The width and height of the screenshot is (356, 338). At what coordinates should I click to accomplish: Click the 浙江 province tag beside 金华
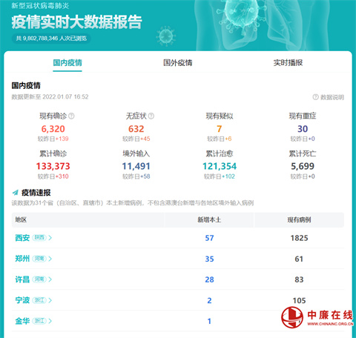(39, 321)
